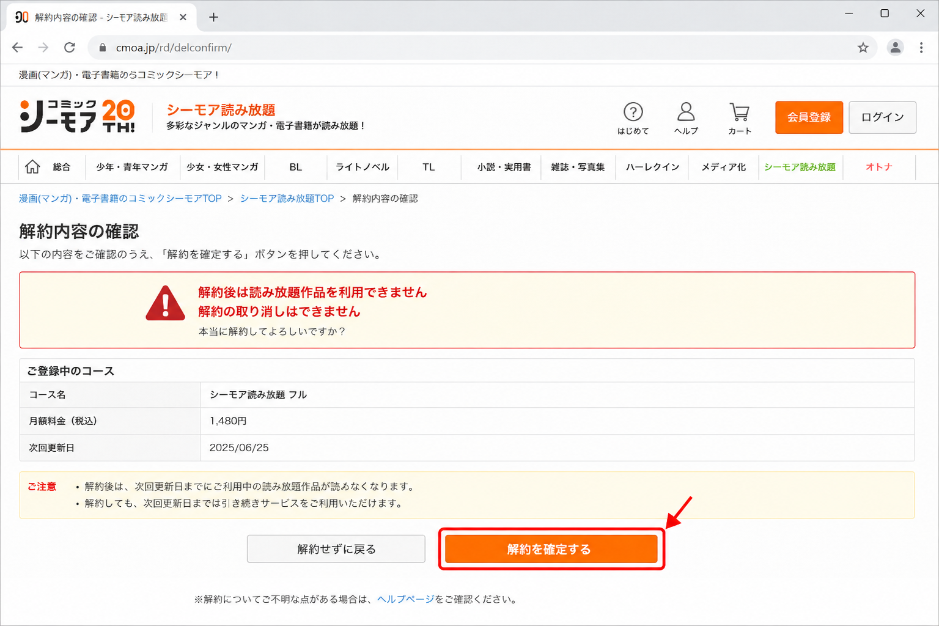The image size is (939, 626).
Task: Open the ライトノベル category
Action: [x=363, y=167]
